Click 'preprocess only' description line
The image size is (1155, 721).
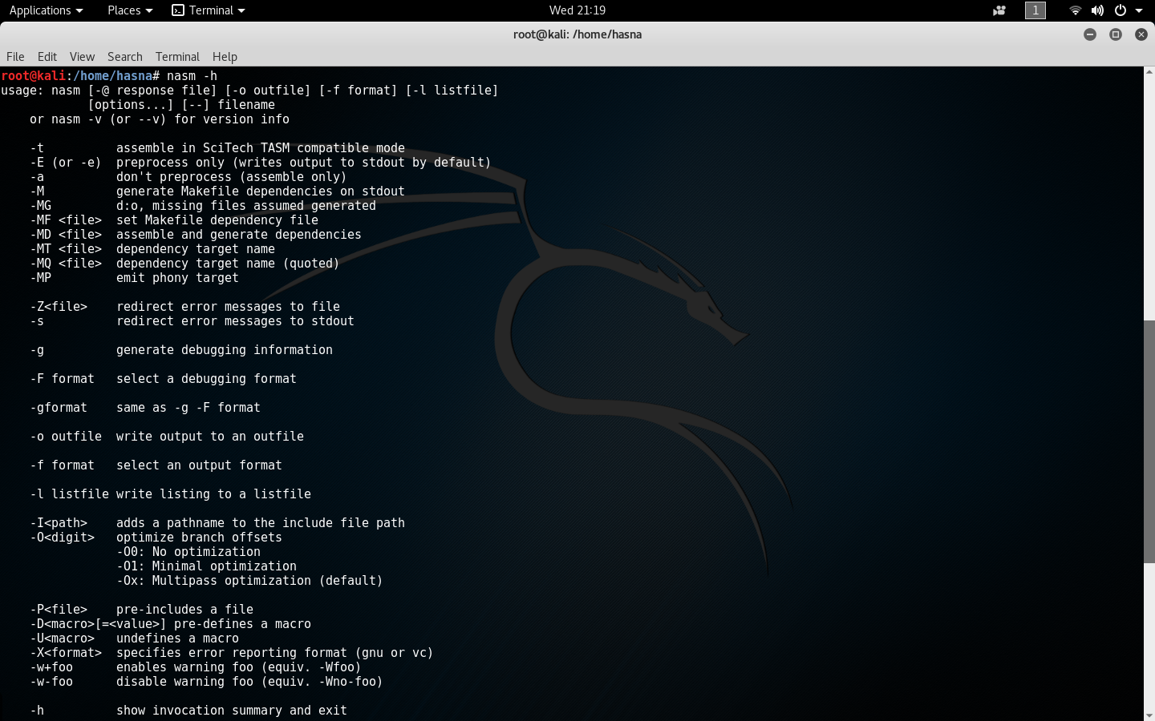point(303,163)
